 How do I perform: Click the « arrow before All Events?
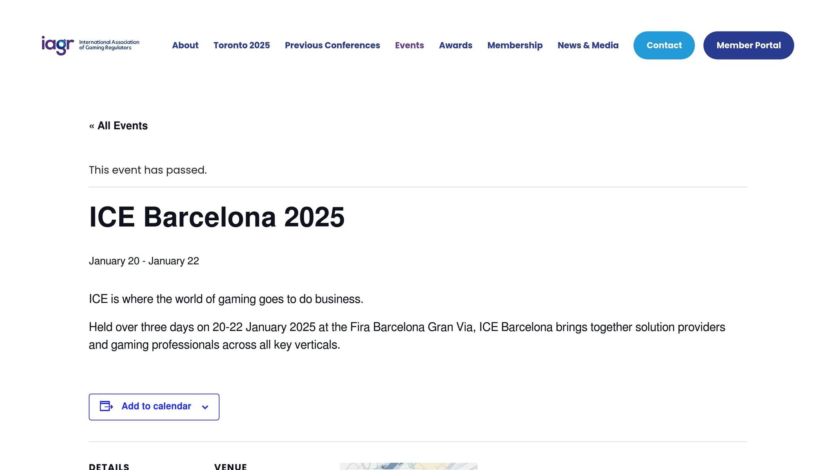point(92,126)
